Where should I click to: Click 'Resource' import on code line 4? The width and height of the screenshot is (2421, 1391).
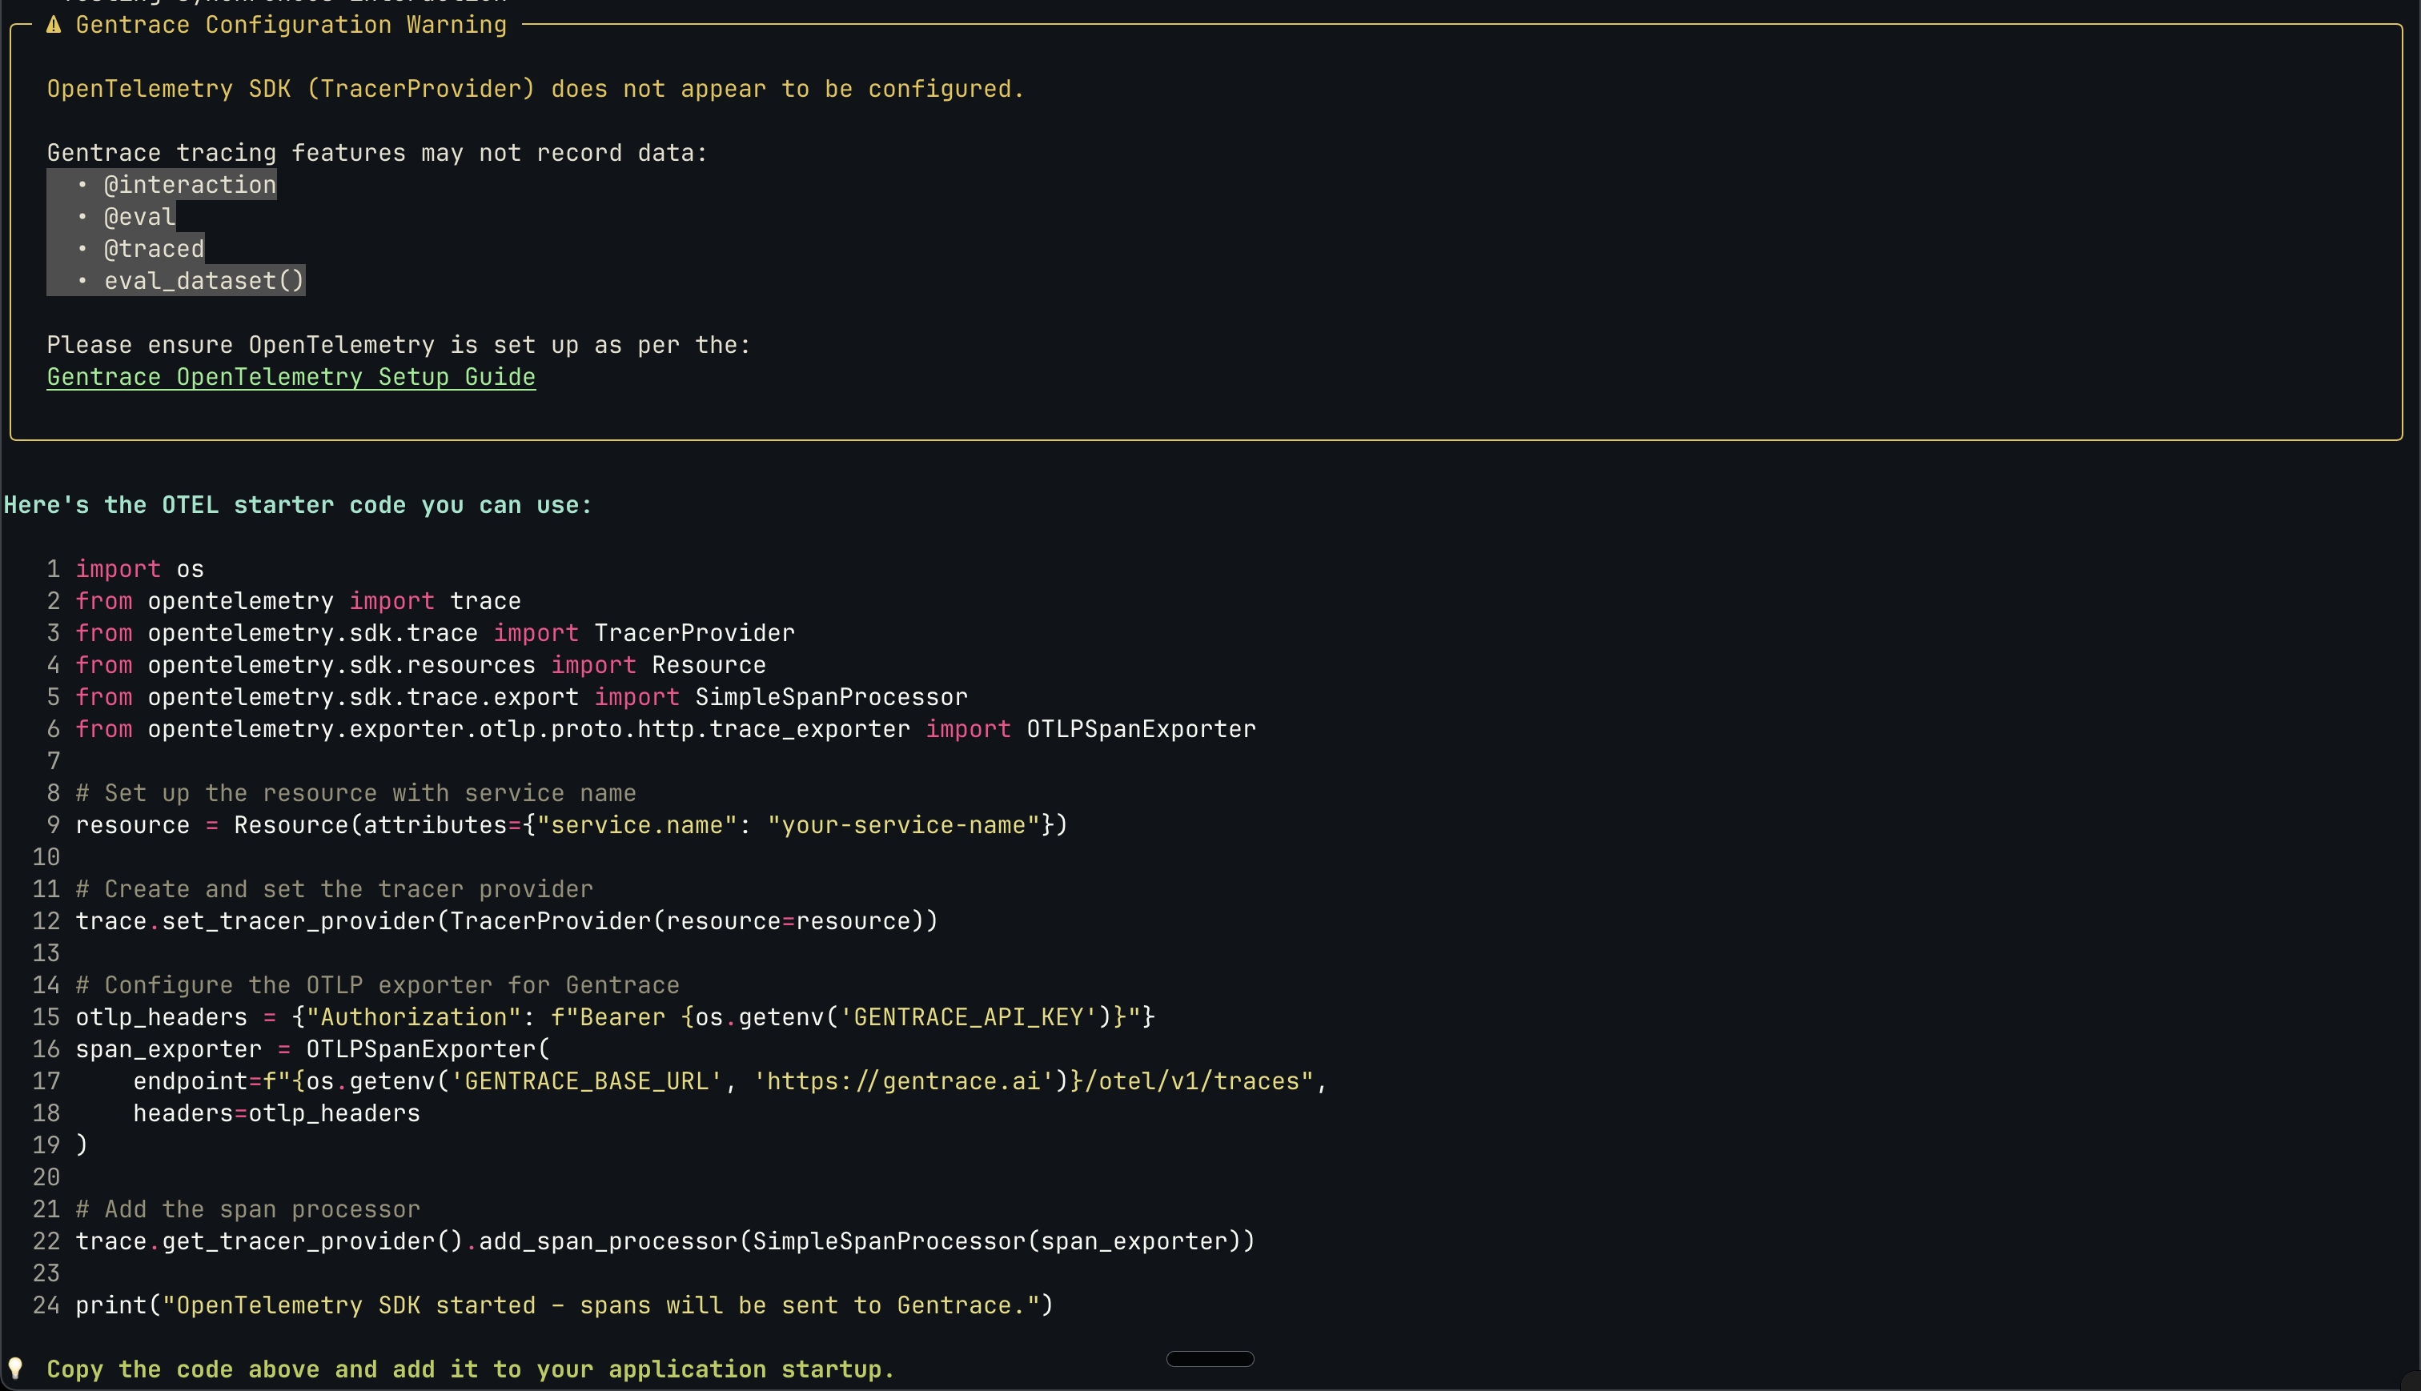pyautogui.click(x=709, y=665)
